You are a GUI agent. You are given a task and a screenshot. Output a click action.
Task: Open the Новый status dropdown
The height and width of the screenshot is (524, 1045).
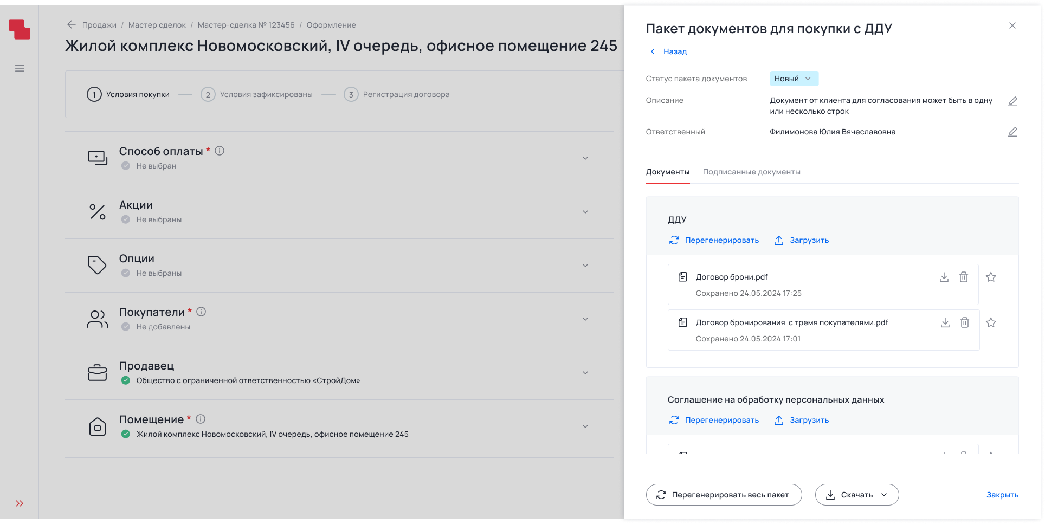[793, 79]
